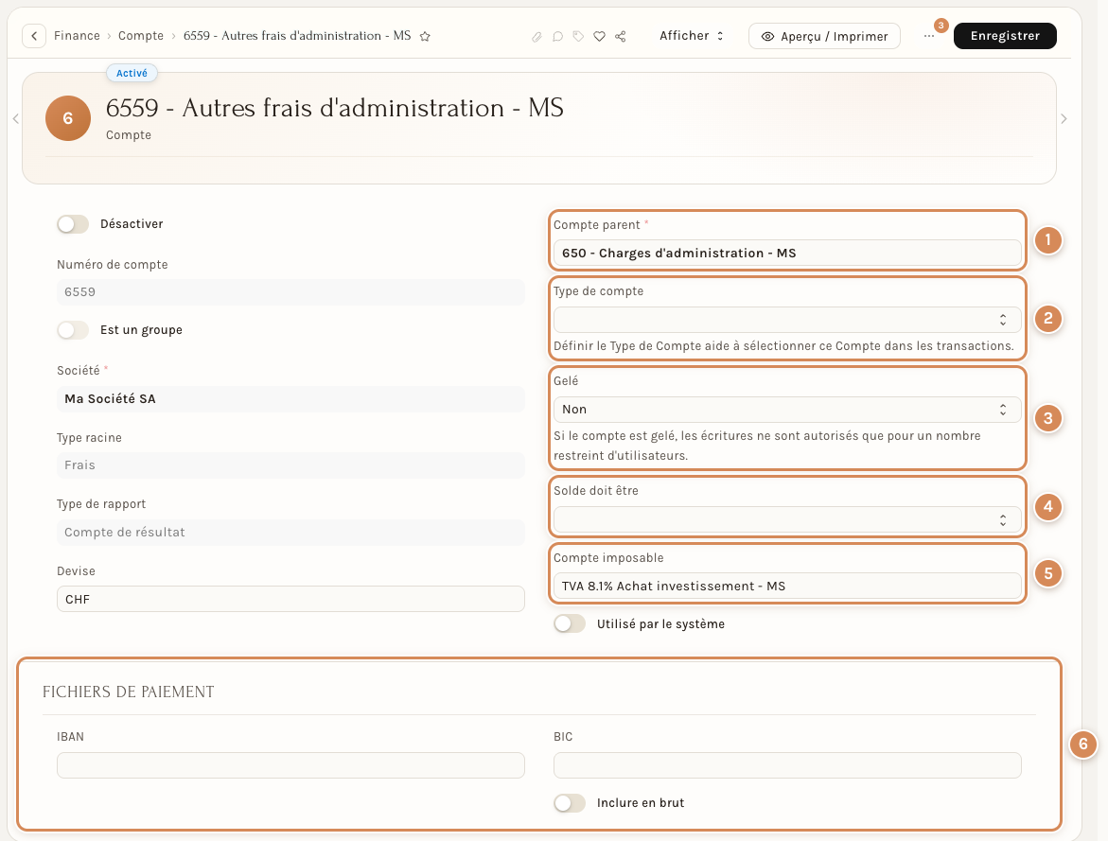Click the 'Type racine' value Frais
The image size is (1108, 841).
(x=290, y=465)
